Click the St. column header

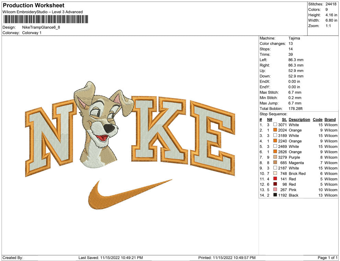(284, 120)
